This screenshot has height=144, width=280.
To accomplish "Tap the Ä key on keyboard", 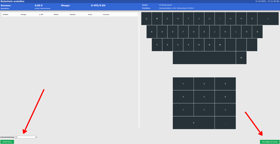I will (257, 32).
